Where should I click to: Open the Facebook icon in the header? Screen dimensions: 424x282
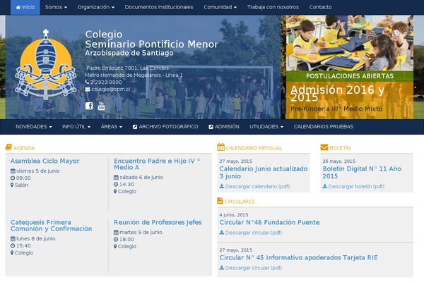(89, 106)
